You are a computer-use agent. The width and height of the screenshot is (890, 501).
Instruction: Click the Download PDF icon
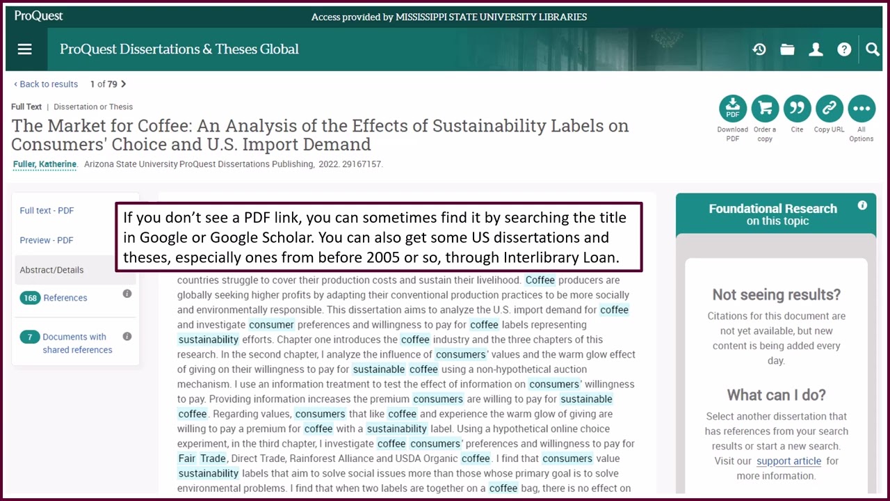point(733,109)
